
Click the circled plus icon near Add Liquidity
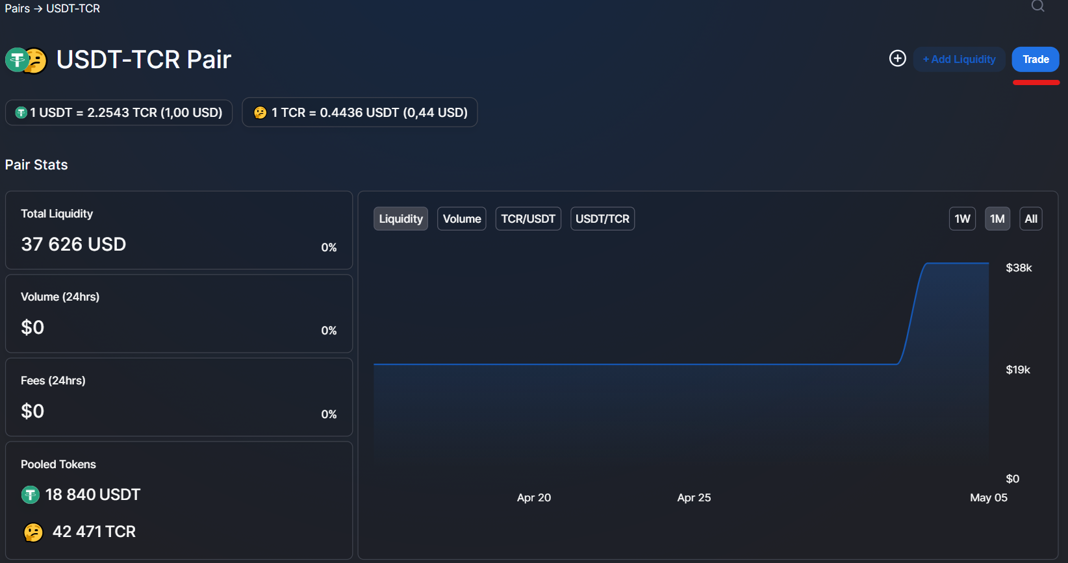897,58
